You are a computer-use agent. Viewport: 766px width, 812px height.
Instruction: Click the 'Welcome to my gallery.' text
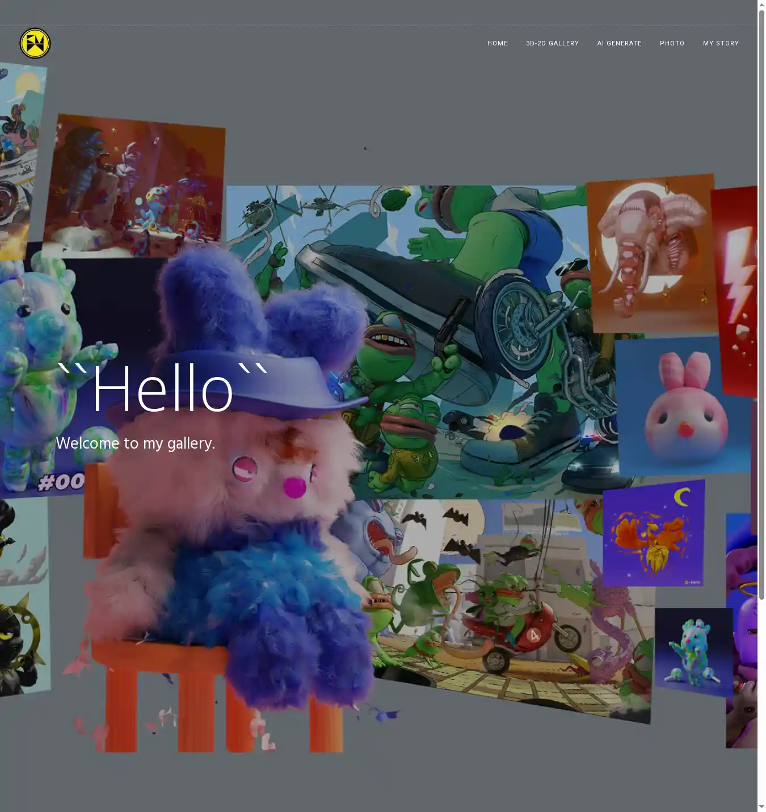[136, 443]
